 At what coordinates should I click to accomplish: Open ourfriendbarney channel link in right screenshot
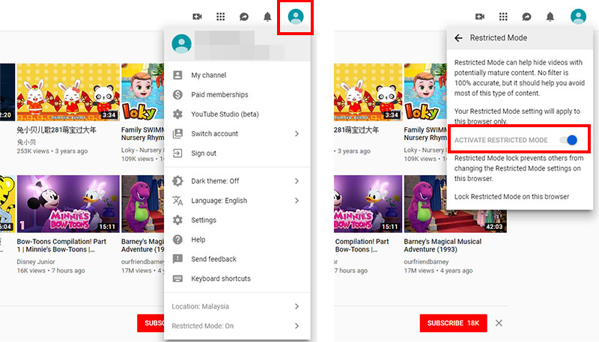[x=426, y=262]
